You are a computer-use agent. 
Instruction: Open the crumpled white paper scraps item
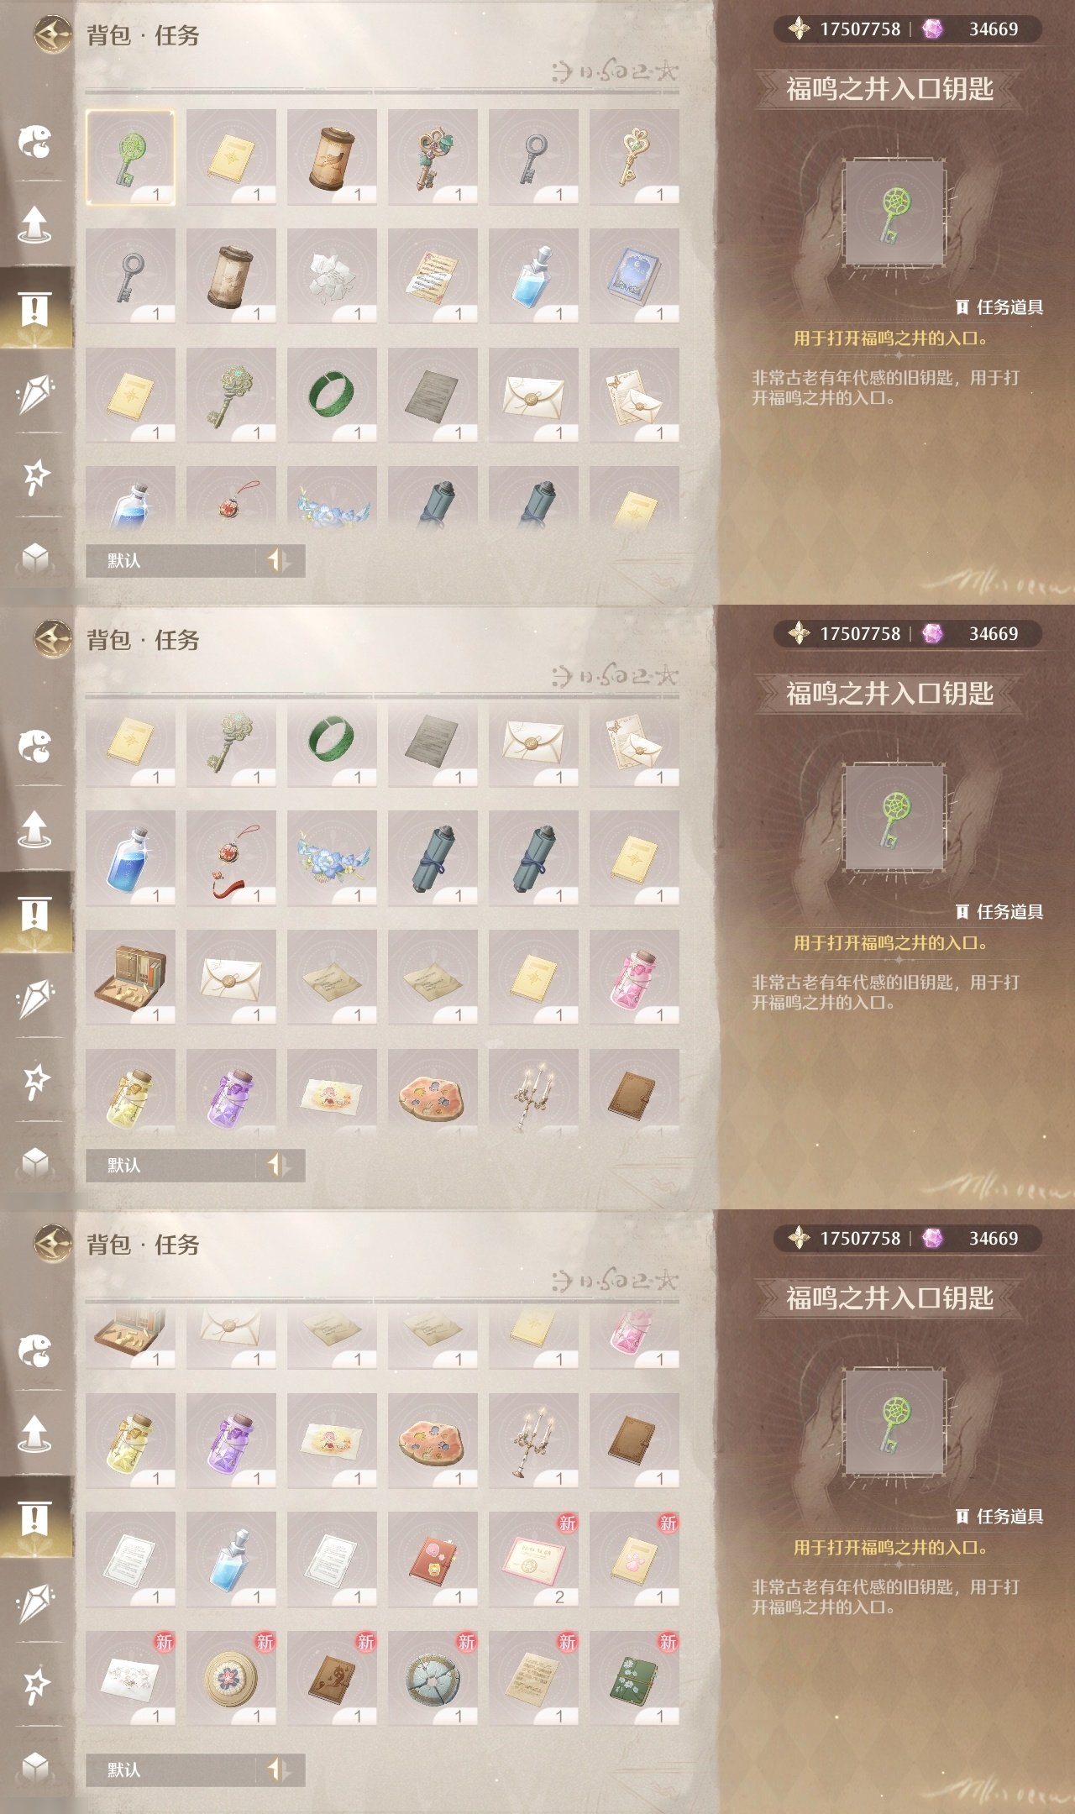(x=332, y=276)
